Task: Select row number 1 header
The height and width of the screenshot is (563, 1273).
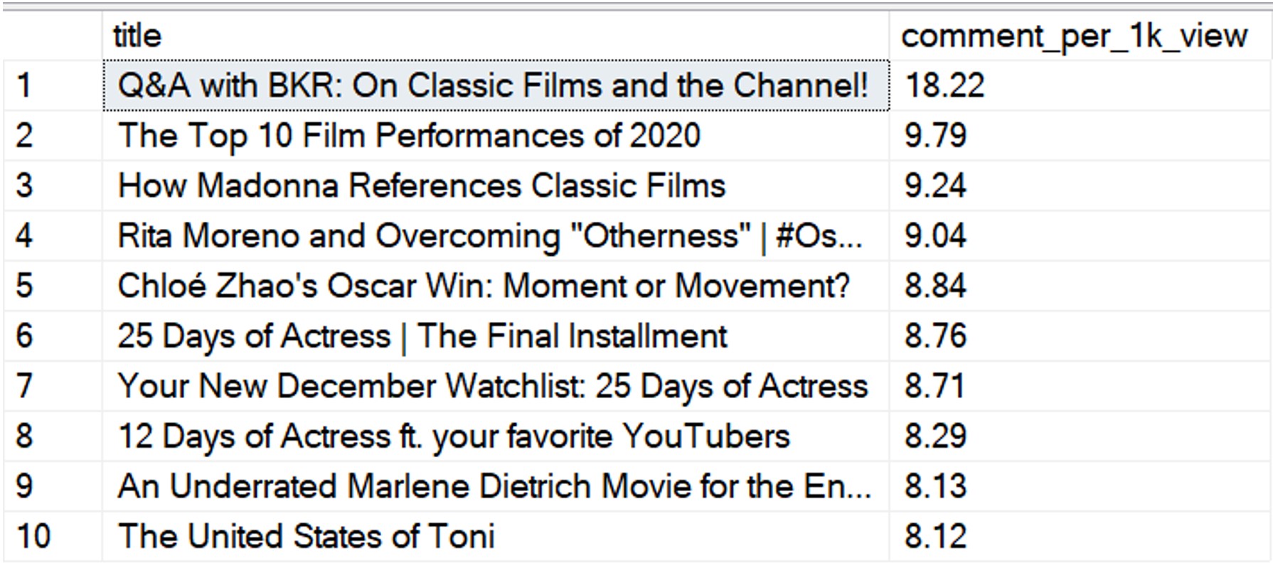Action: pyautogui.click(x=53, y=86)
